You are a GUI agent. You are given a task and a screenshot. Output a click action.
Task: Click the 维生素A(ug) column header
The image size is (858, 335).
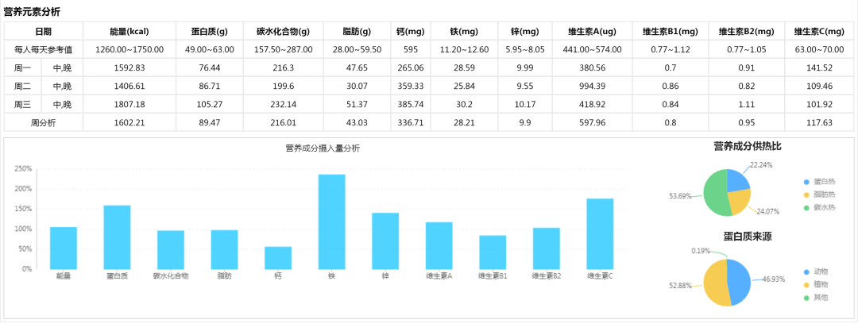click(593, 31)
